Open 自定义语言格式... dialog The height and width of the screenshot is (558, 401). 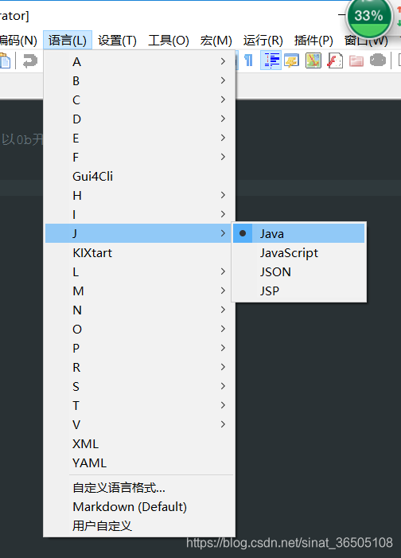click(x=139, y=487)
